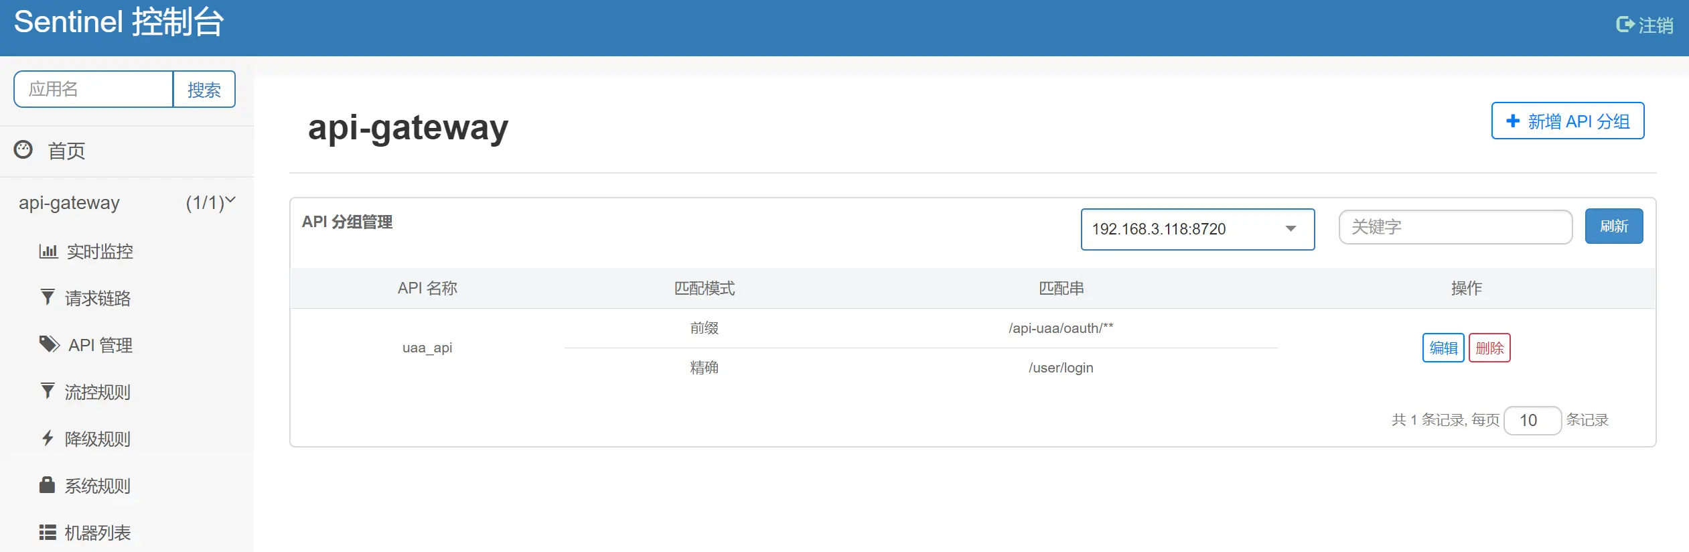
Task: Click the logout arrow icon beside 注销
Action: [1625, 25]
